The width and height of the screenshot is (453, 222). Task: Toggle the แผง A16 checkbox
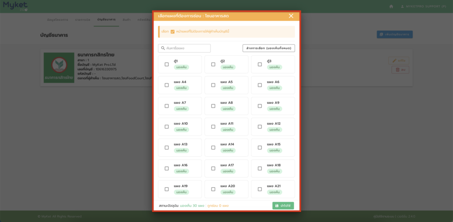167,168
